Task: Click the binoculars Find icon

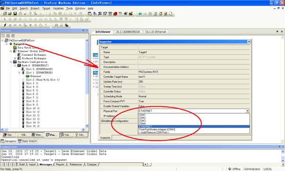Action: (56, 25)
